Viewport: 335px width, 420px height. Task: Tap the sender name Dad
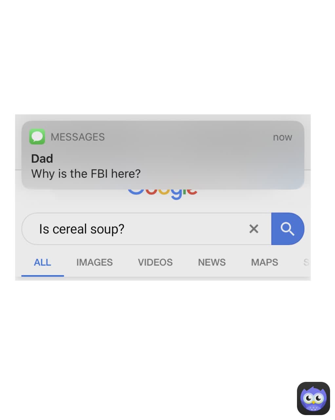coord(42,158)
